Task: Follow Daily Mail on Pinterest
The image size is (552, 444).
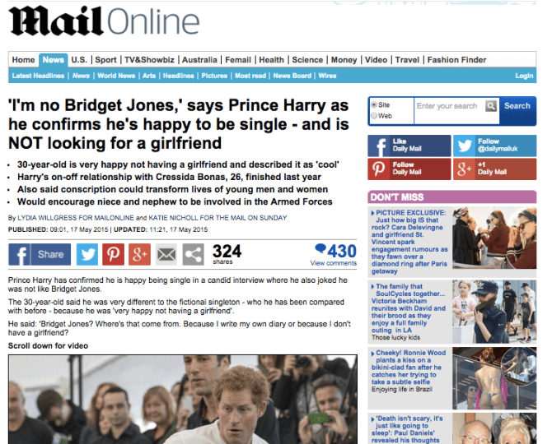Action: coord(409,169)
